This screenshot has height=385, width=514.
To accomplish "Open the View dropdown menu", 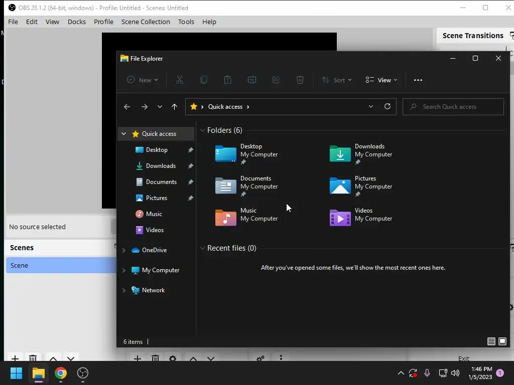I will coord(381,80).
